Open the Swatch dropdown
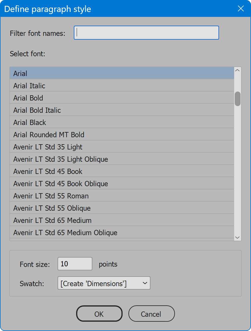 [104, 283]
